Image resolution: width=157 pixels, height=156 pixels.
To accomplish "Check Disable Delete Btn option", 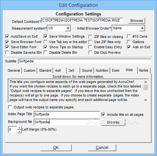I will pos(45,52).
